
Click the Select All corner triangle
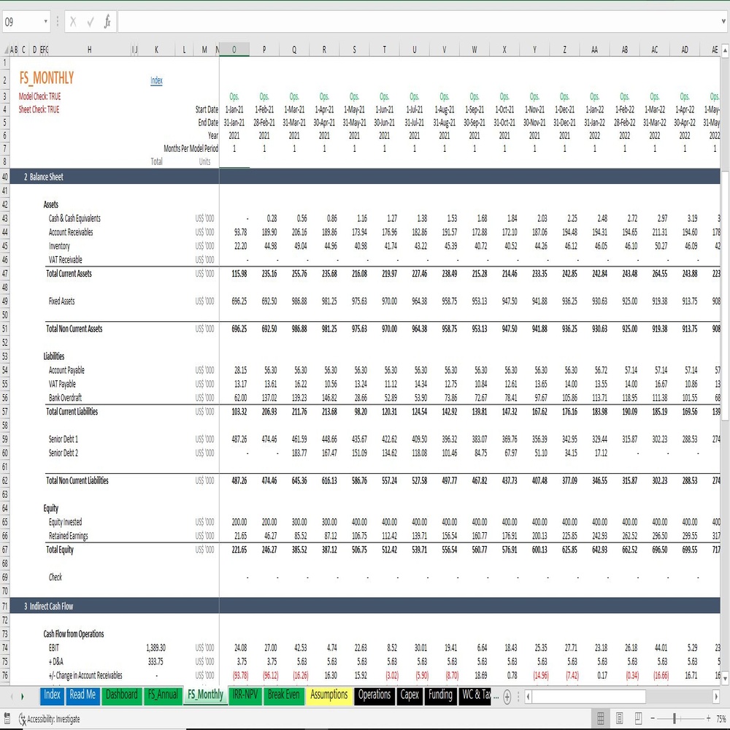6,50
